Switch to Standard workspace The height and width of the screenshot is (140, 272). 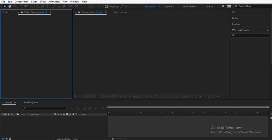click(169, 7)
